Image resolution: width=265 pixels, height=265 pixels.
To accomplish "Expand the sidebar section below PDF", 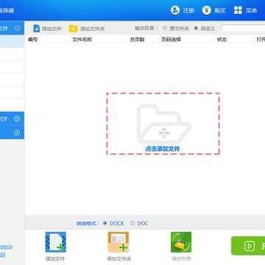I will pos(17,132).
